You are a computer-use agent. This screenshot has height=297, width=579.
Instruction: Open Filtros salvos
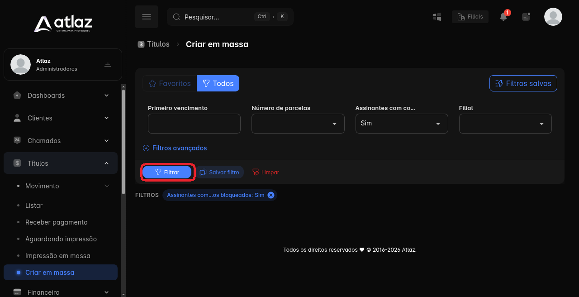tap(523, 83)
